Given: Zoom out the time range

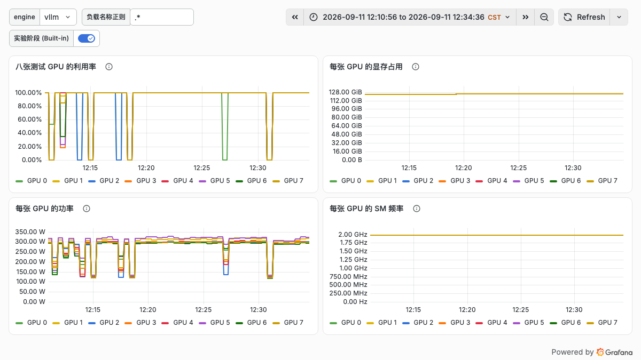Looking at the screenshot, I should pos(544,17).
